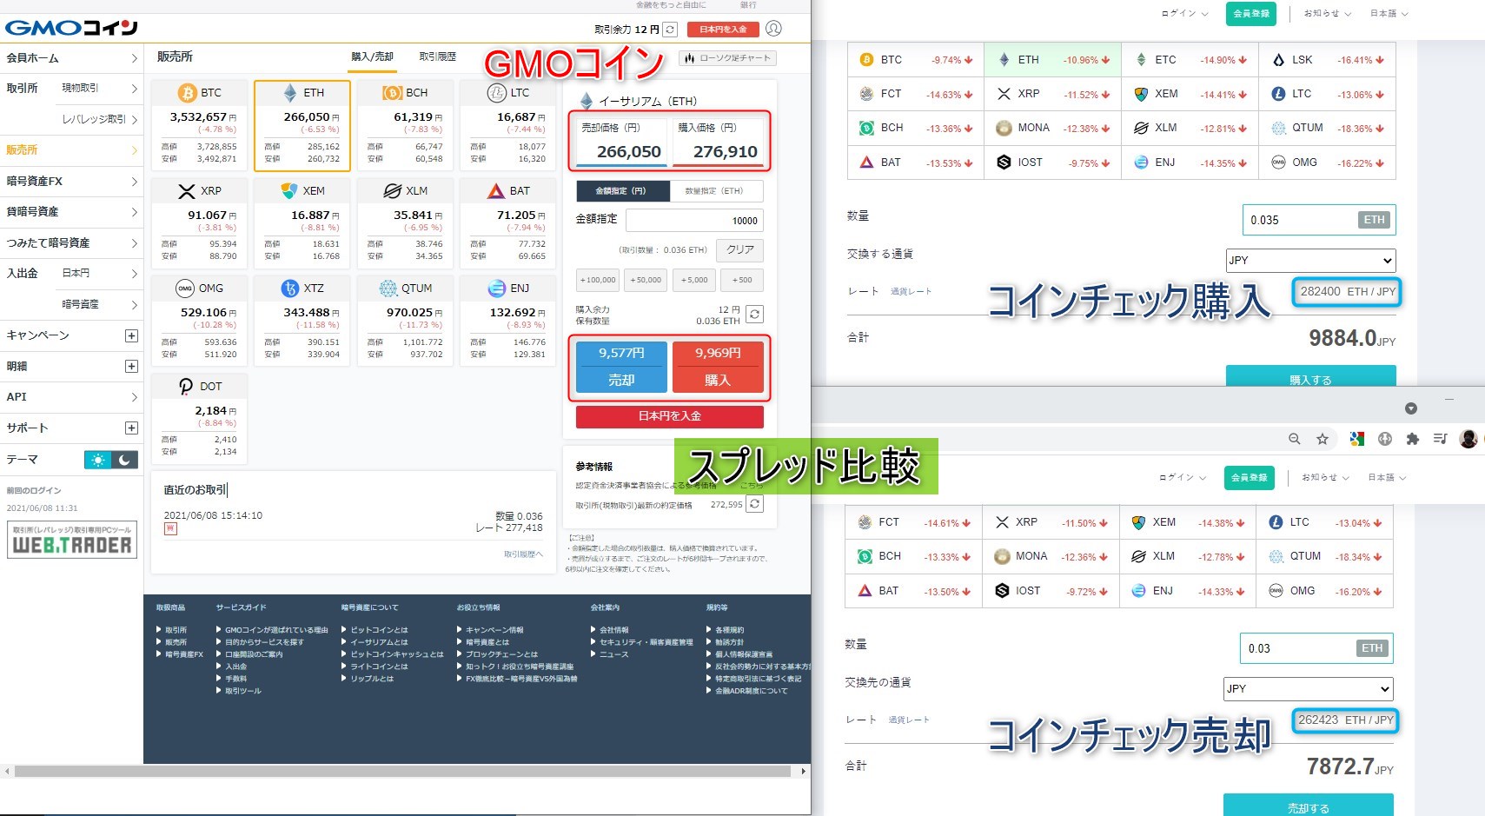Select the XRP coin tile

pos(199,223)
